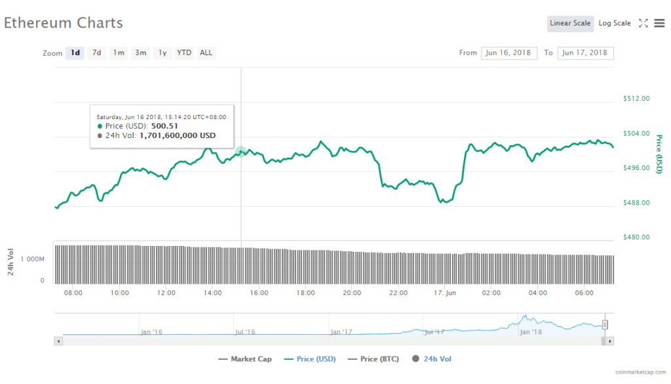The image size is (671, 384).
Task: Click the From date field
Action: [508, 53]
